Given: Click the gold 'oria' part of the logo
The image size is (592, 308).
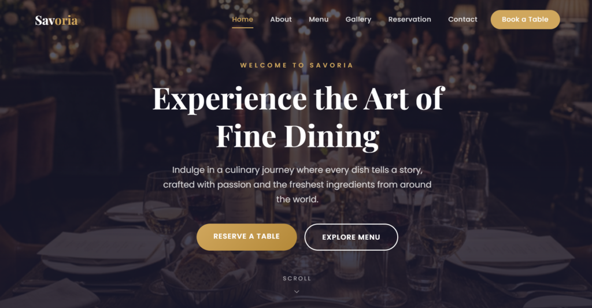Looking at the screenshot, I should tap(66, 20).
